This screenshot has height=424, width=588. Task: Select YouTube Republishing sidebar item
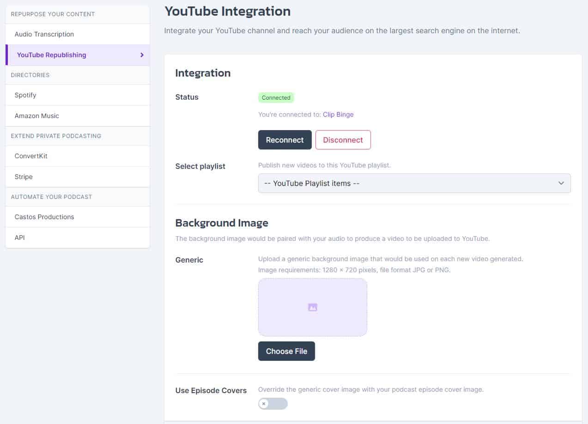click(78, 55)
